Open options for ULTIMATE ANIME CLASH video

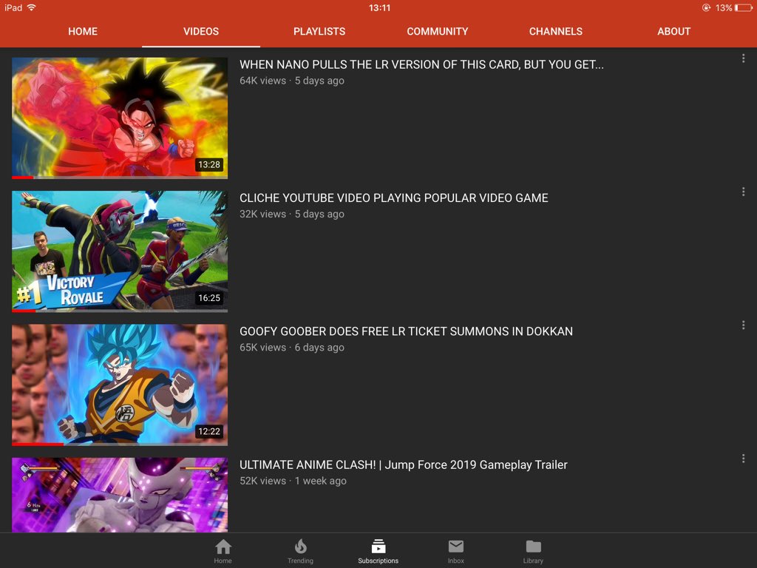743,459
